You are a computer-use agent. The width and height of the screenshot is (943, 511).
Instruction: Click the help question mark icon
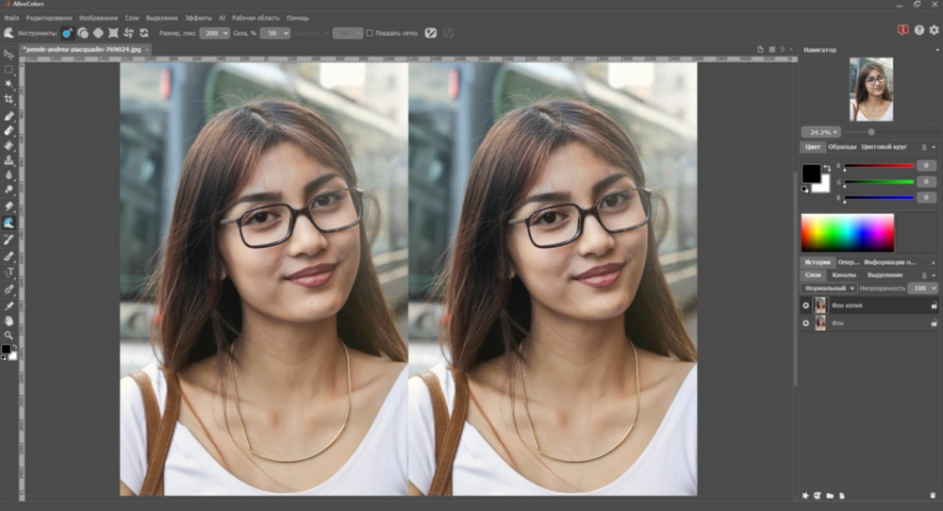(x=918, y=30)
